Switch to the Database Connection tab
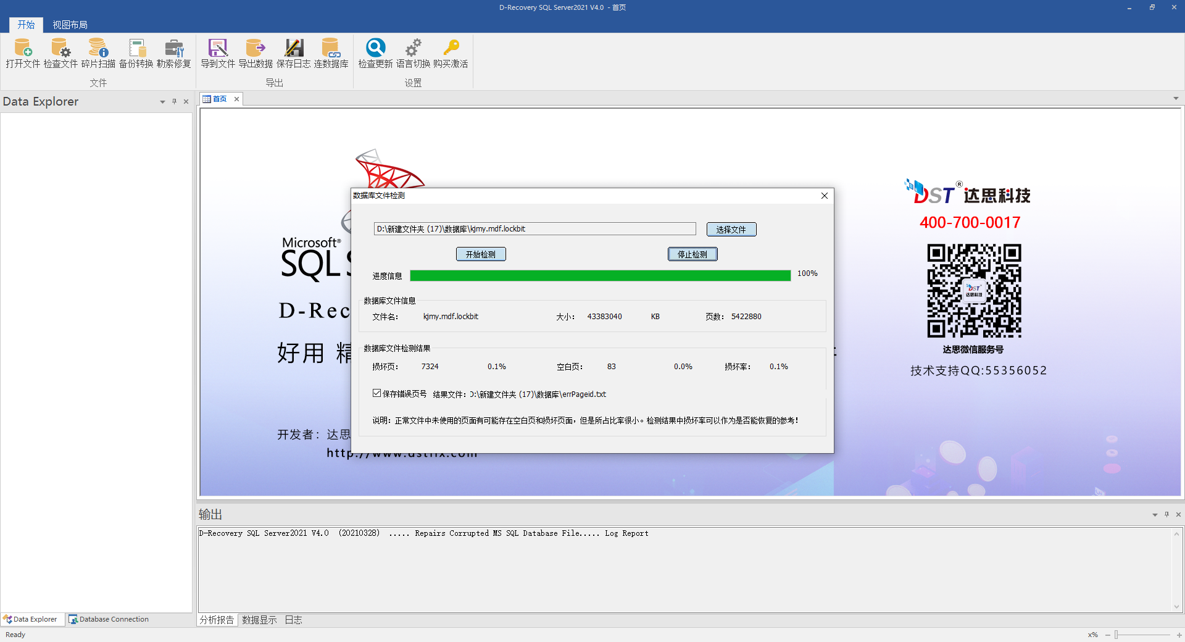1185x642 pixels. [109, 619]
